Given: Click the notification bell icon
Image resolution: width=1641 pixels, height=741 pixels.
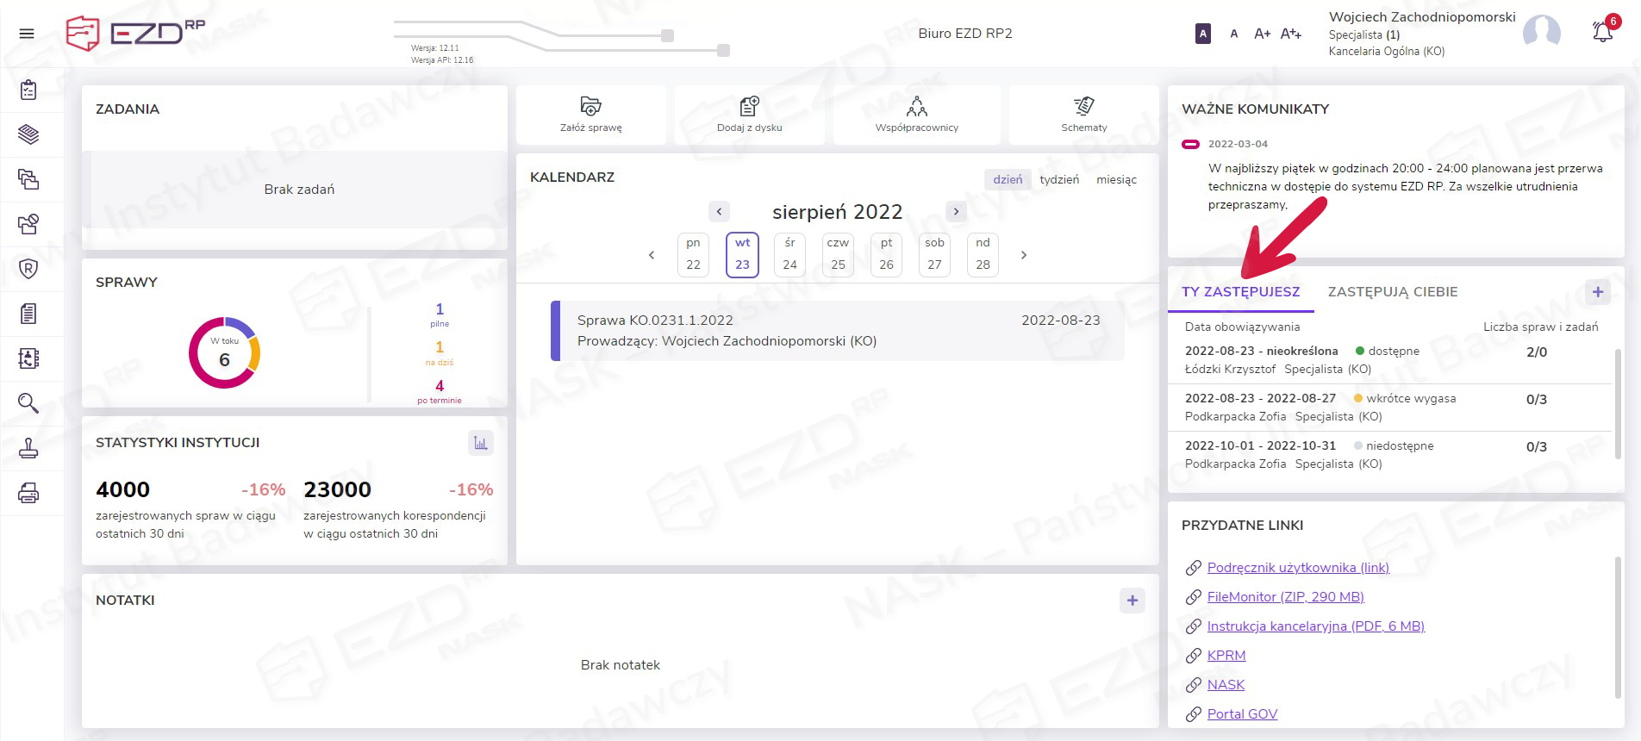Looking at the screenshot, I should coord(1602,33).
